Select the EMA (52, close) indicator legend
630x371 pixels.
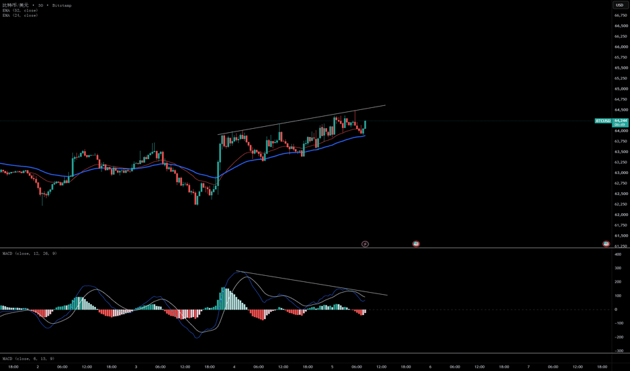pyautogui.click(x=20, y=10)
